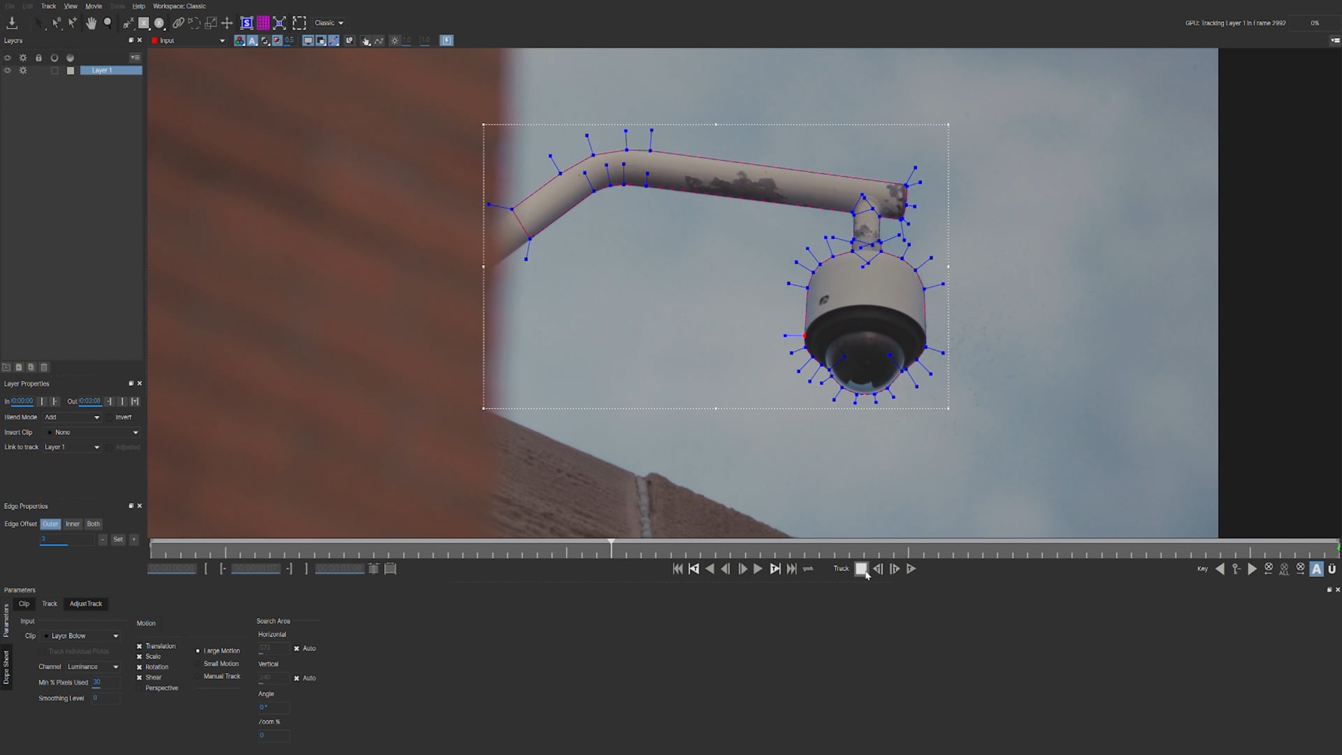Select the Small Motion radio button
Viewport: 1342px width, 755px height.
tap(199, 664)
